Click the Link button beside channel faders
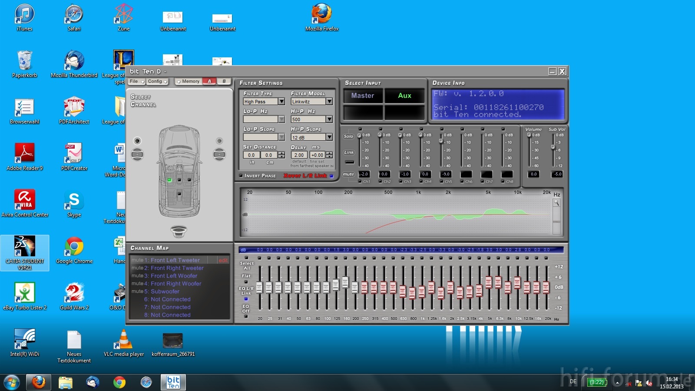Image resolution: width=695 pixels, height=391 pixels. click(349, 152)
